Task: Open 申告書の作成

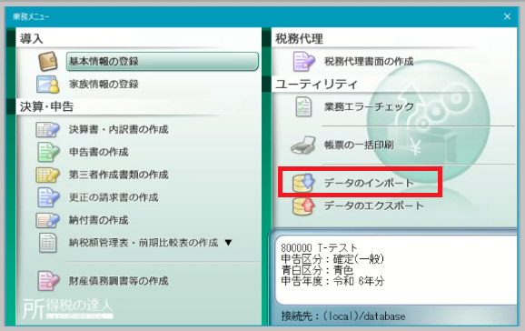Action: [x=99, y=152]
